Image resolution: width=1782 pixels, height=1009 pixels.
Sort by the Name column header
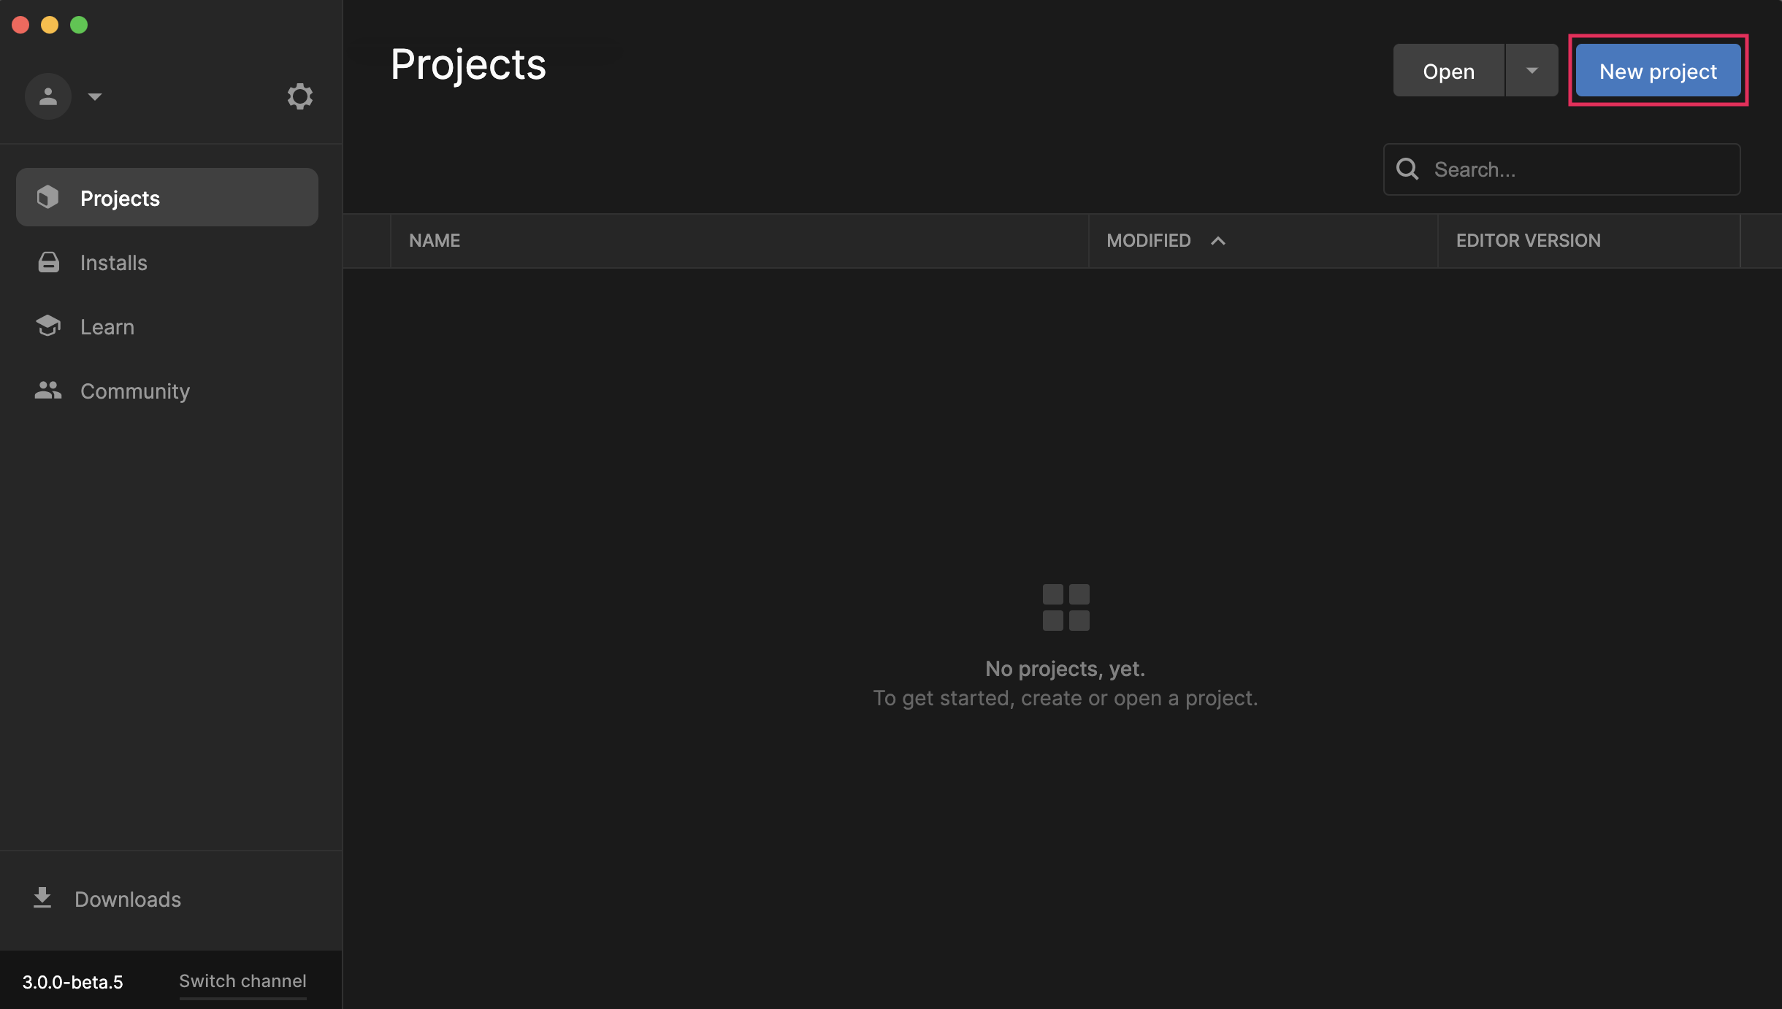435,241
